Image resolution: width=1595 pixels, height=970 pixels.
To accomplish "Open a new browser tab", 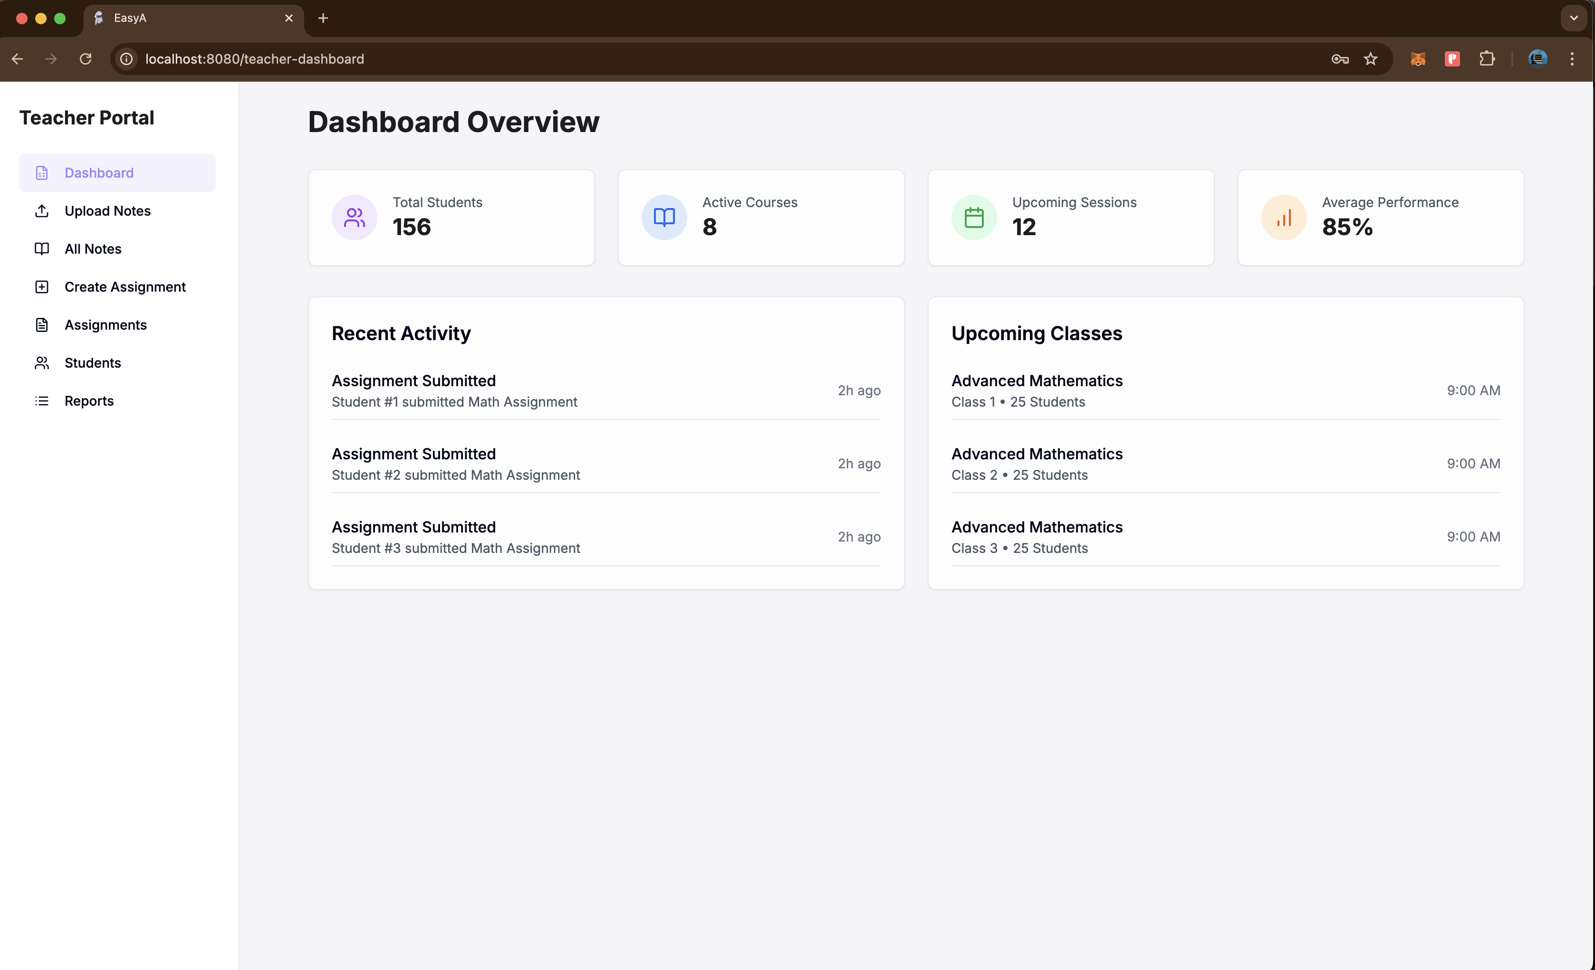I will click(x=323, y=18).
